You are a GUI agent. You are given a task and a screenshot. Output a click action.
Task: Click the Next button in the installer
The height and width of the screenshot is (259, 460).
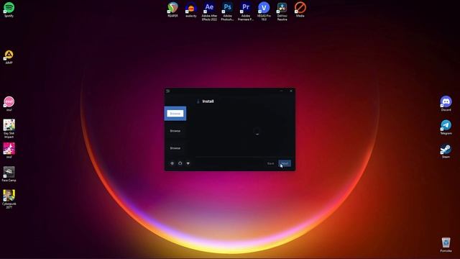tap(285, 163)
